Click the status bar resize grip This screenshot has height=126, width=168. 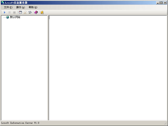point(166,124)
